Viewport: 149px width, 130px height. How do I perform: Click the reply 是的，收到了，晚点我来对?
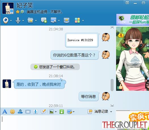coord(39,84)
